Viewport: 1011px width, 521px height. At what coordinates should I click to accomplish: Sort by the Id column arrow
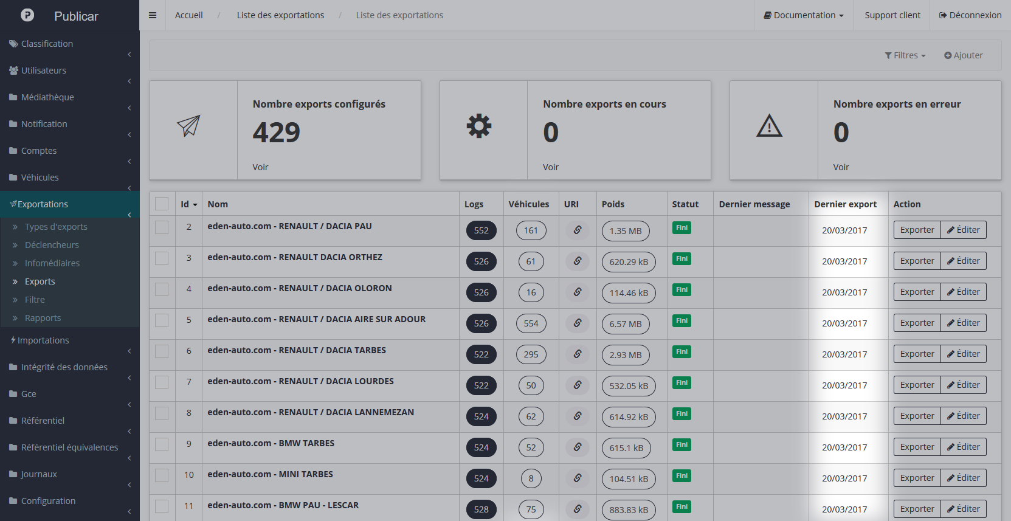(x=195, y=205)
